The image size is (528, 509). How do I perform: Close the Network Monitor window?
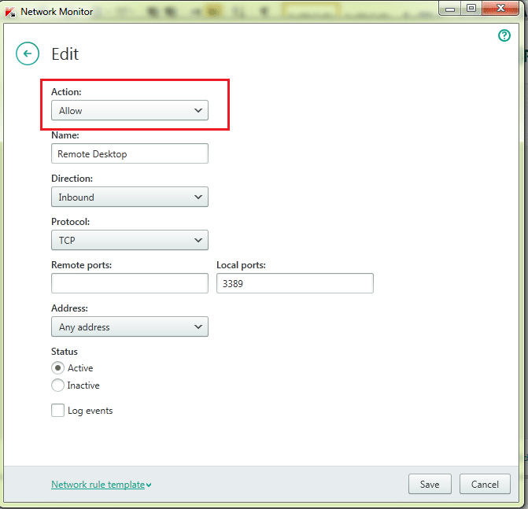(x=500, y=8)
